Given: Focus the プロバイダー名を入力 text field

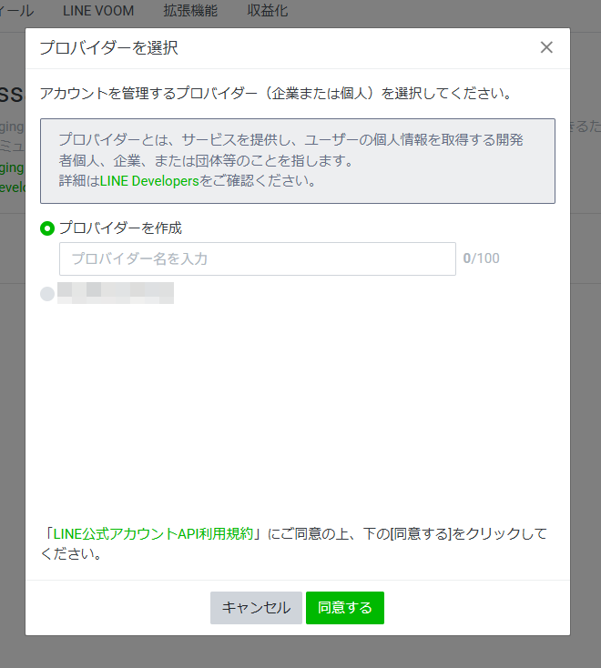Looking at the screenshot, I should [257, 258].
